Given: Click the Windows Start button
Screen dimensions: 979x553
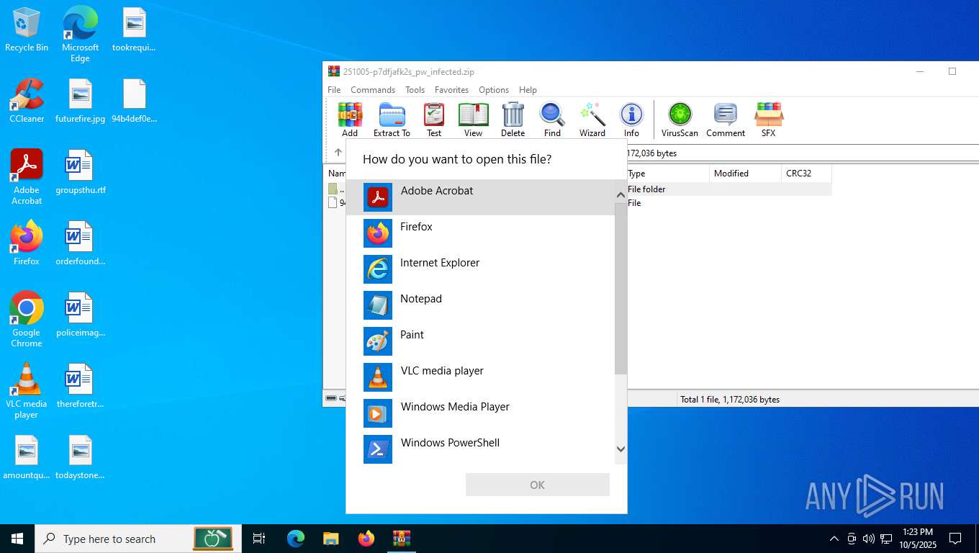Looking at the screenshot, I should click(x=17, y=539).
